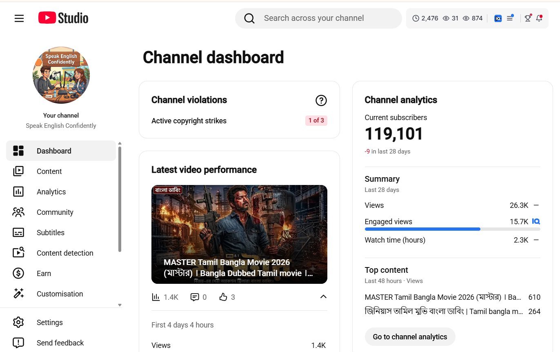Screen dimensions: 560x352
Task: Select Dashboard in the sidebar
Action: [61, 151]
